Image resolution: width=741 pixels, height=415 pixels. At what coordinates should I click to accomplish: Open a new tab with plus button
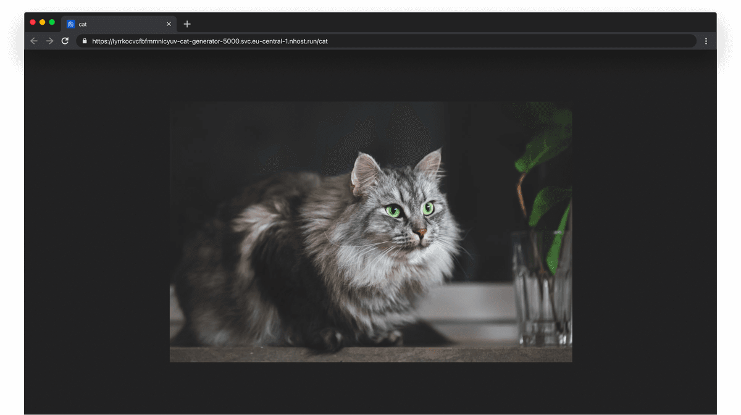pos(187,24)
